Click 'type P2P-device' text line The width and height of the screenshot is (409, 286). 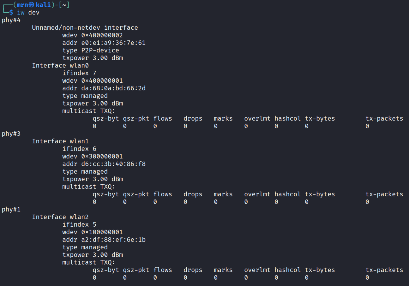[91, 51]
